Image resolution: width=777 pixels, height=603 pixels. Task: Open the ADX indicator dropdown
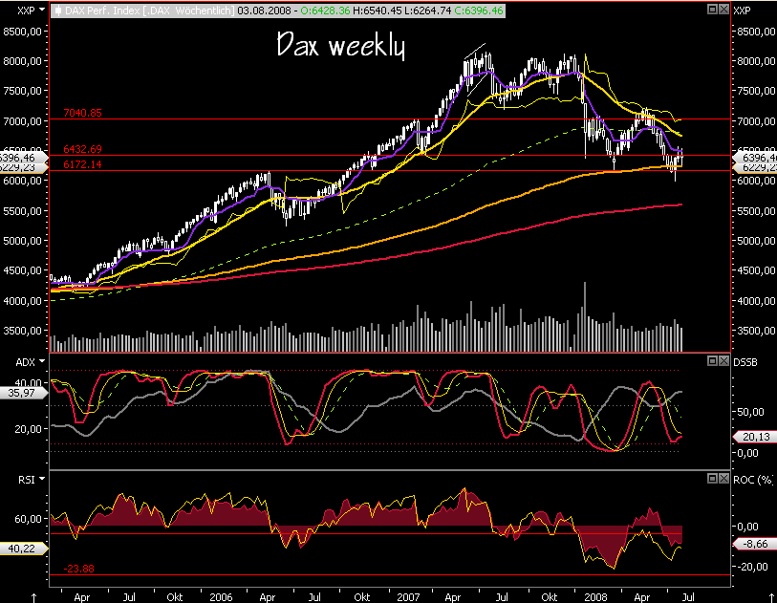click(42, 361)
